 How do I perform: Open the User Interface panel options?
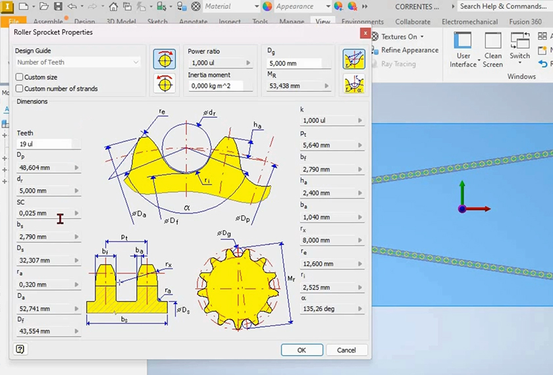[x=463, y=51]
